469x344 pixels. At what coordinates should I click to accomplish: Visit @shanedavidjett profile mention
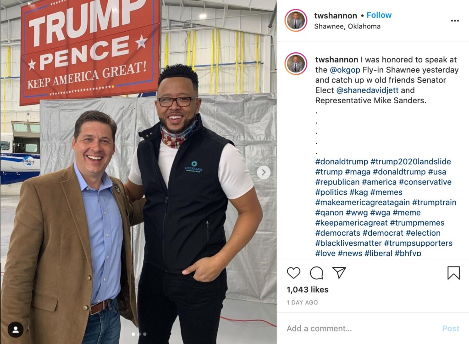367,90
